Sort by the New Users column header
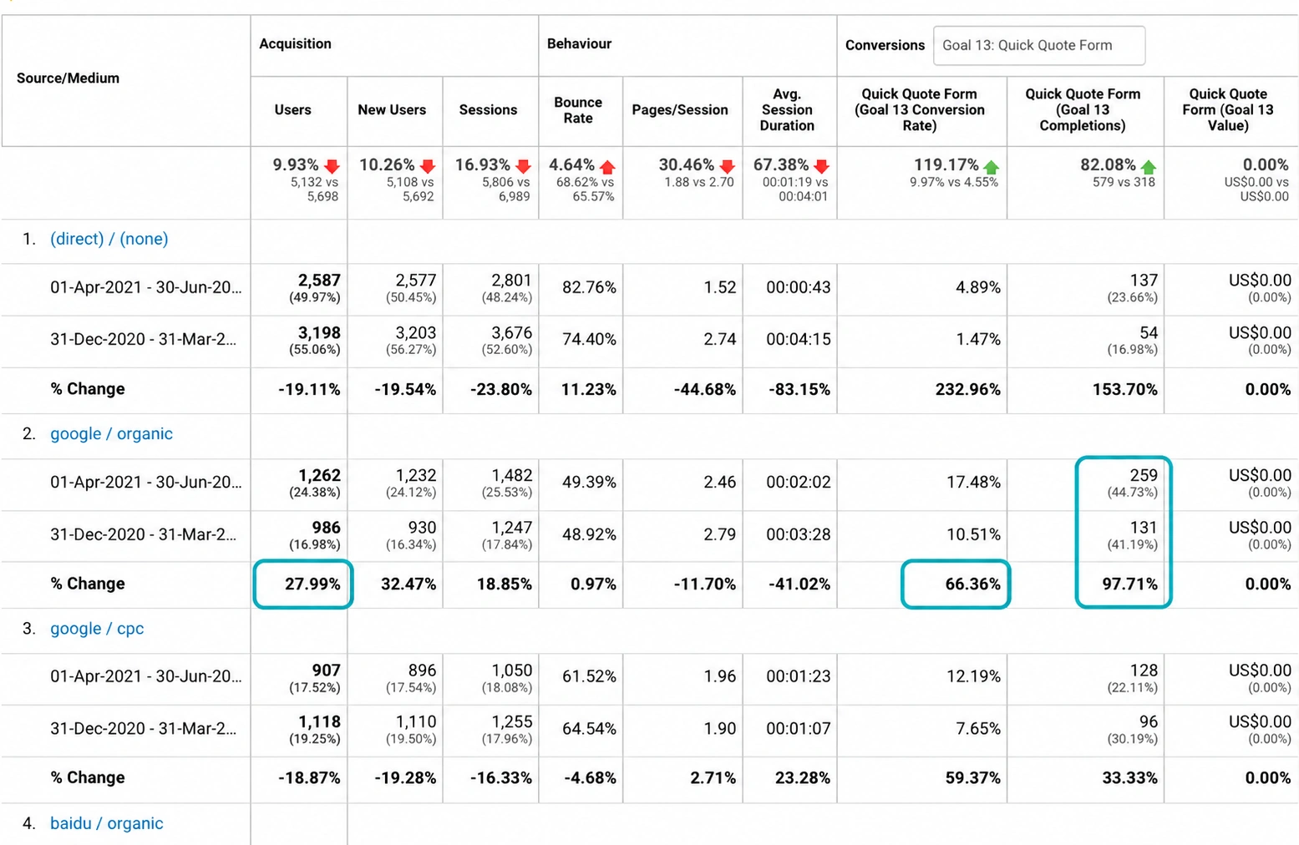The image size is (1299, 845). point(392,109)
